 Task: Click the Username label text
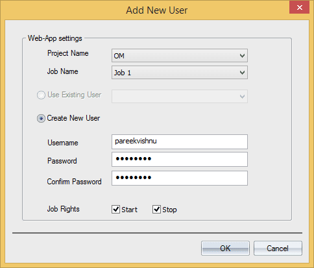tap(63, 143)
